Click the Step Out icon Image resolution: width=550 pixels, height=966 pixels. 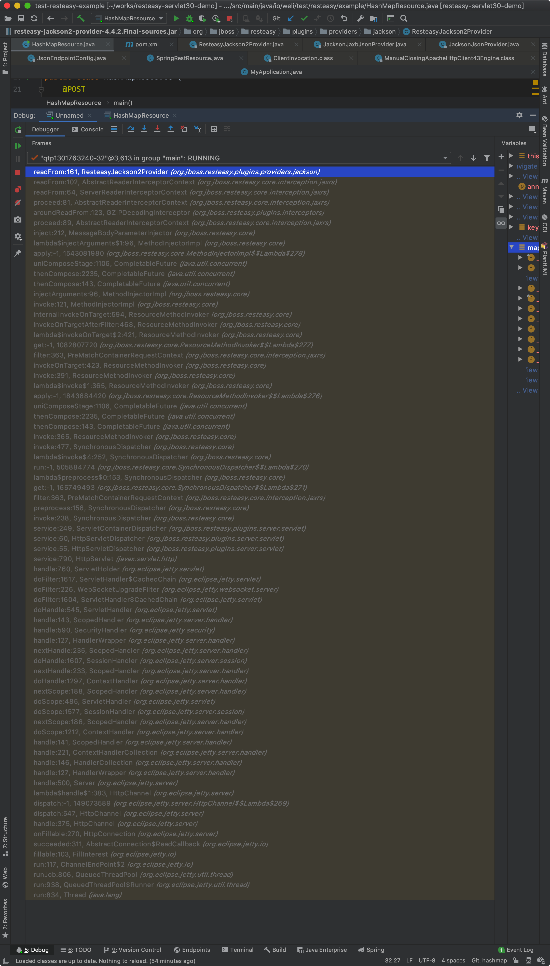(x=170, y=129)
